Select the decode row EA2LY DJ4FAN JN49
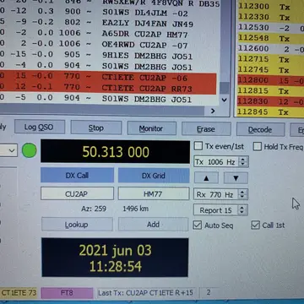The height and width of the screenshot is (304, 304). [x=108, y=24]
